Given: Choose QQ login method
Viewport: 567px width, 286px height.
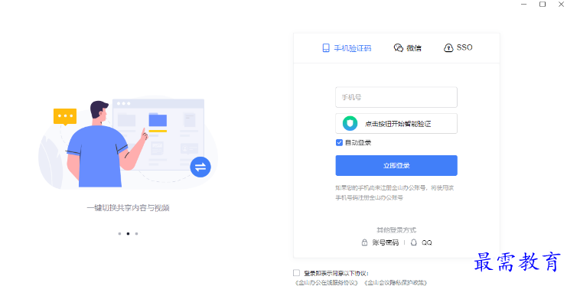Looking at the screenshot, I should pos(422,242).
